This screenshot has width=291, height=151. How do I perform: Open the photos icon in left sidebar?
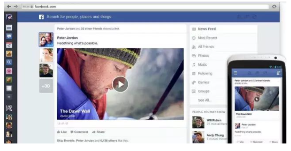9,54
